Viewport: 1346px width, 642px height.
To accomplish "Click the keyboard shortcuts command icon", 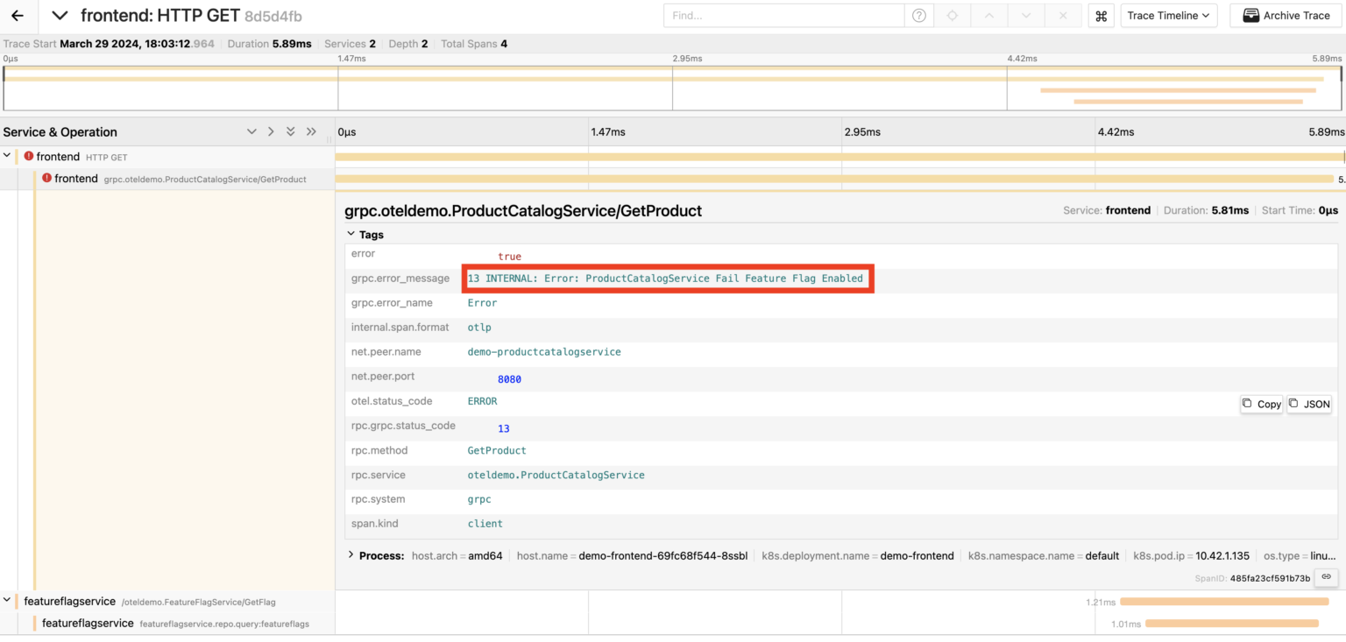I will point(1102,15).
